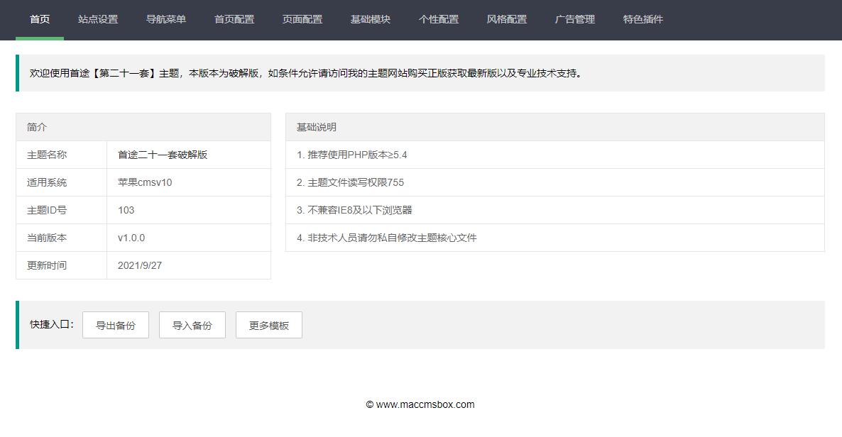Image resolution: width=842 pixels, height=437 pixels.
Task: Click the welcome notice banner text
Action: 305,73
